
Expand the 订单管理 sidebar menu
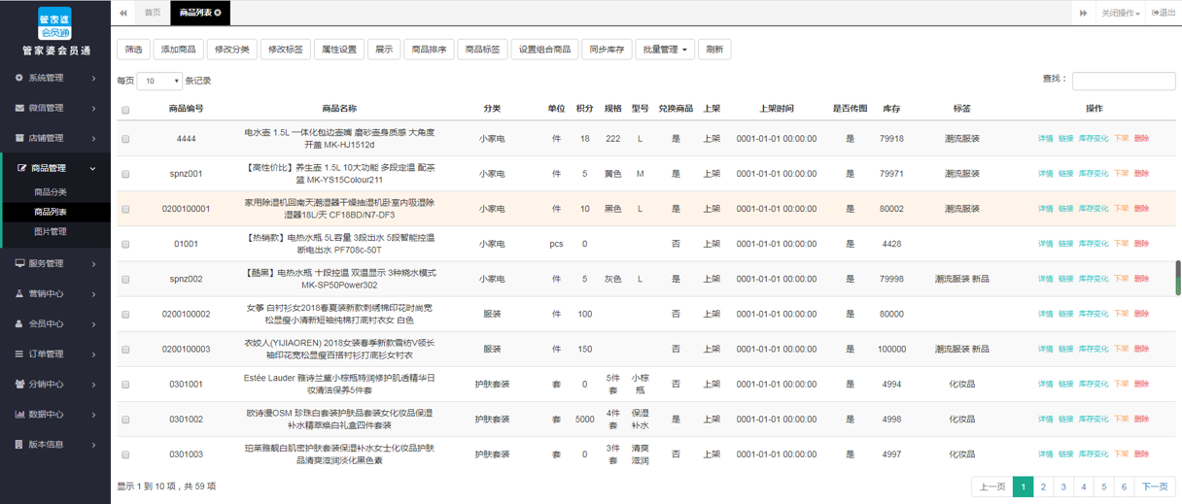coord(55,353)
